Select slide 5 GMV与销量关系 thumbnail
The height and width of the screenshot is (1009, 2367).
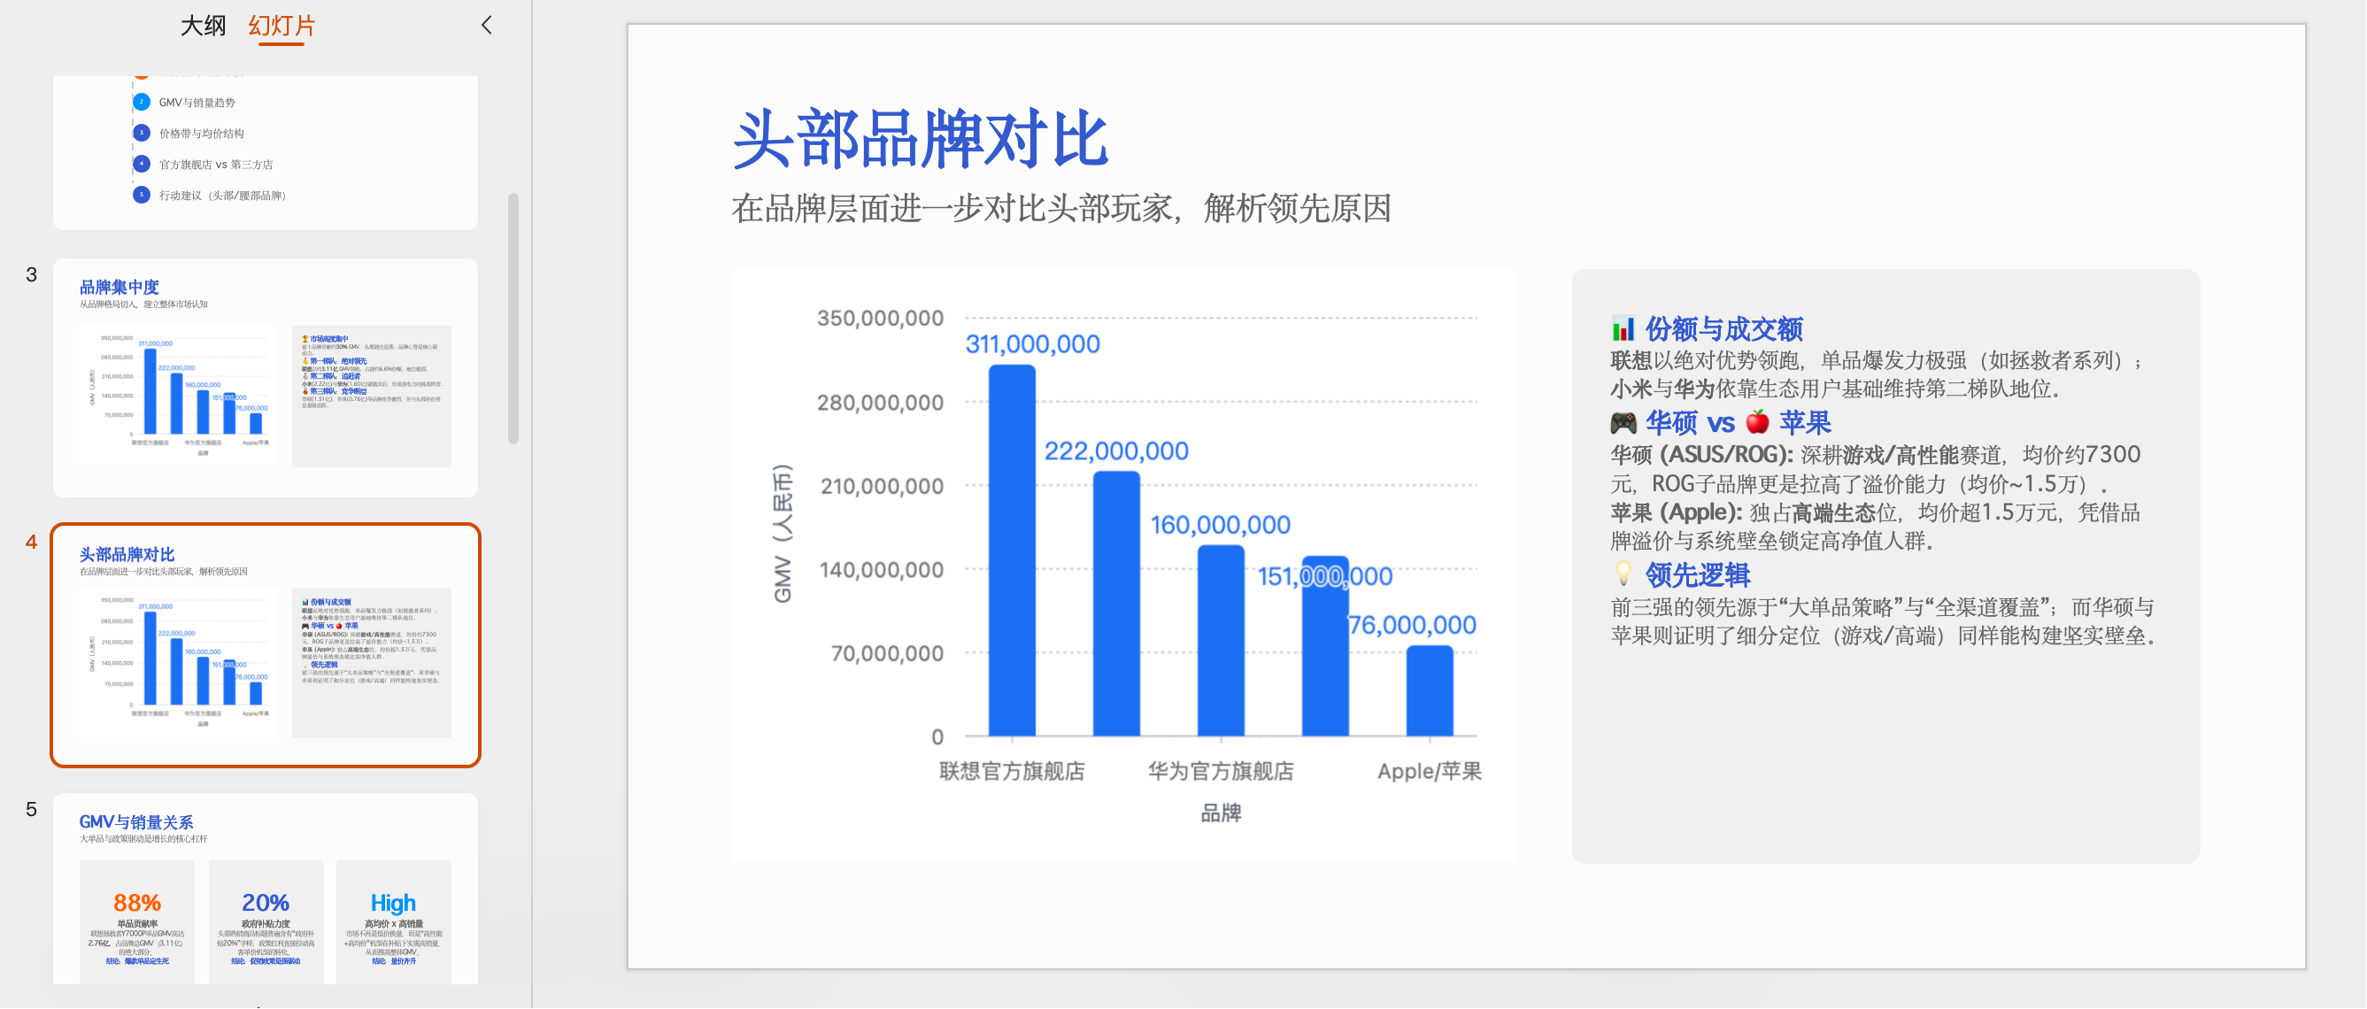266,889
